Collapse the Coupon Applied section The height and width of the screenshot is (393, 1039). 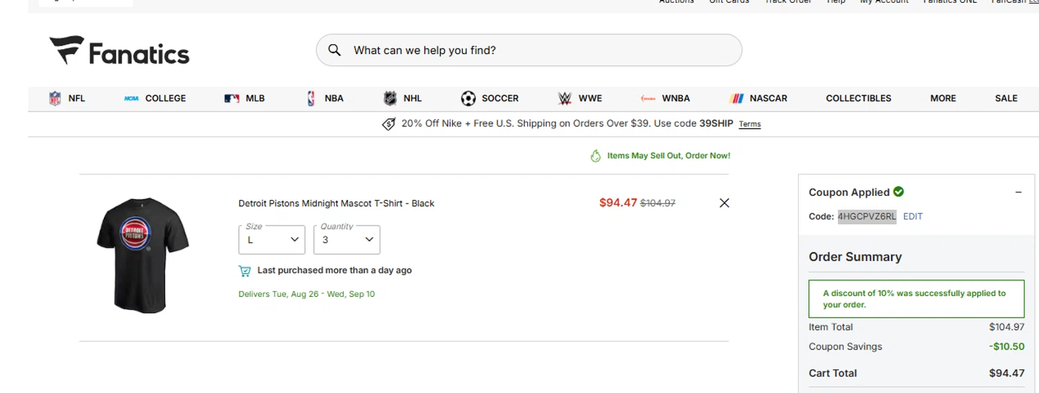pos(1018,192)
